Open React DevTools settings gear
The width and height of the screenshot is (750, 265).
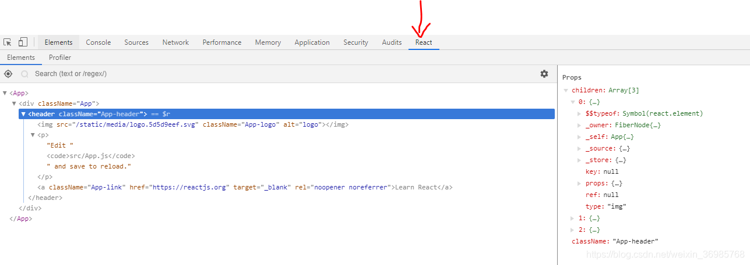(544, 74)
